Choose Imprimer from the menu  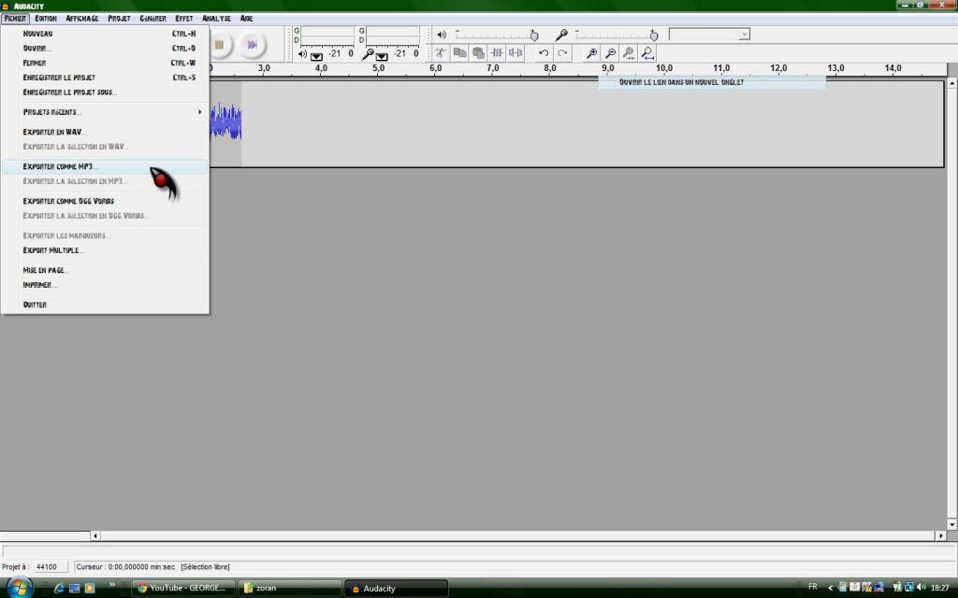pos(105,285)
